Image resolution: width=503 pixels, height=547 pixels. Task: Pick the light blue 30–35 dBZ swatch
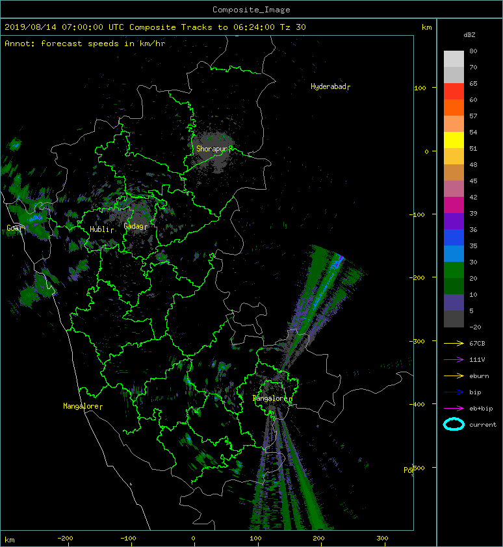coord(454,253)
